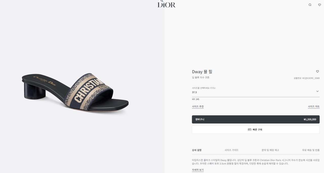Screen dimensions: 324x173
Task: Click the 빠른 구매 quick purchase button
Action: coord(256,129)
